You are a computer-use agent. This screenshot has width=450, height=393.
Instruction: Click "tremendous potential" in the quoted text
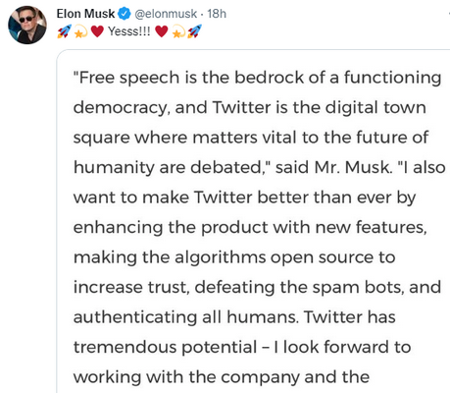coord(166,348)
